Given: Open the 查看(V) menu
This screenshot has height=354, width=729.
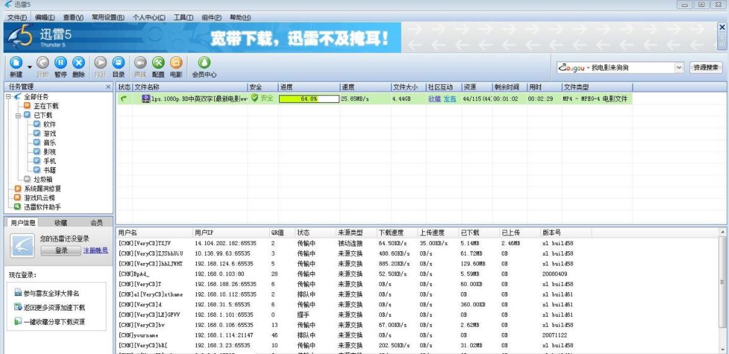Looking at the screenshot, I should 74,17.
